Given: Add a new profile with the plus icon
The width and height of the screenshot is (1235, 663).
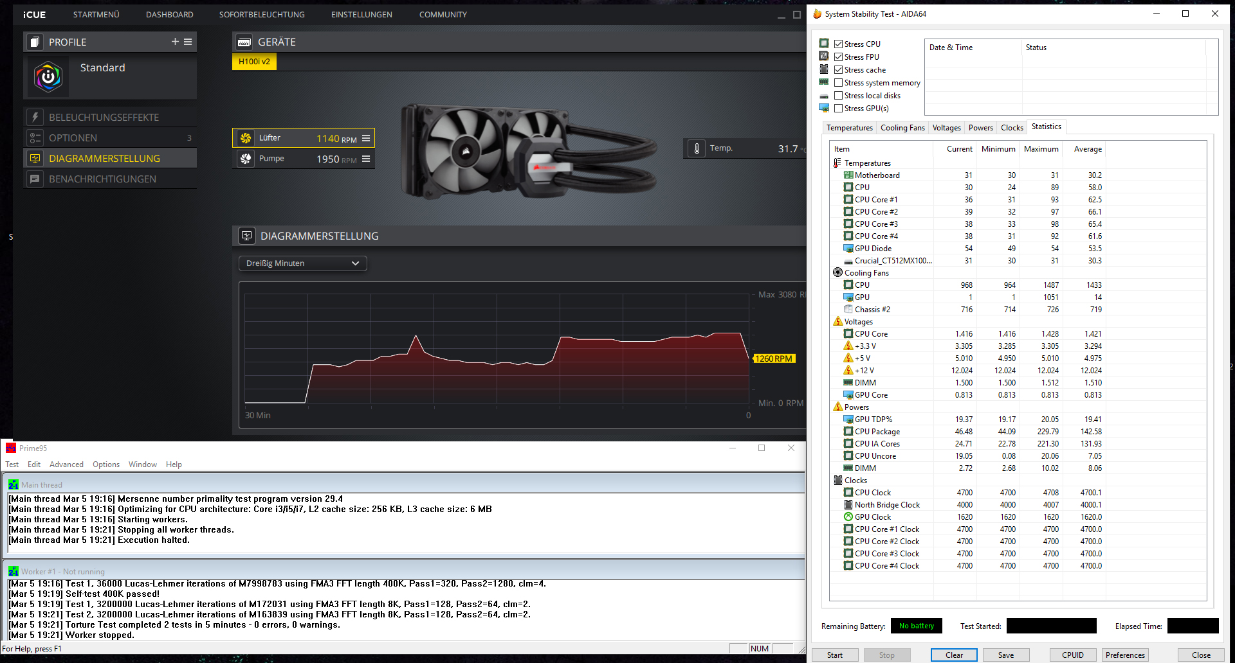Looking at the screenshot, I should (175, 42).
